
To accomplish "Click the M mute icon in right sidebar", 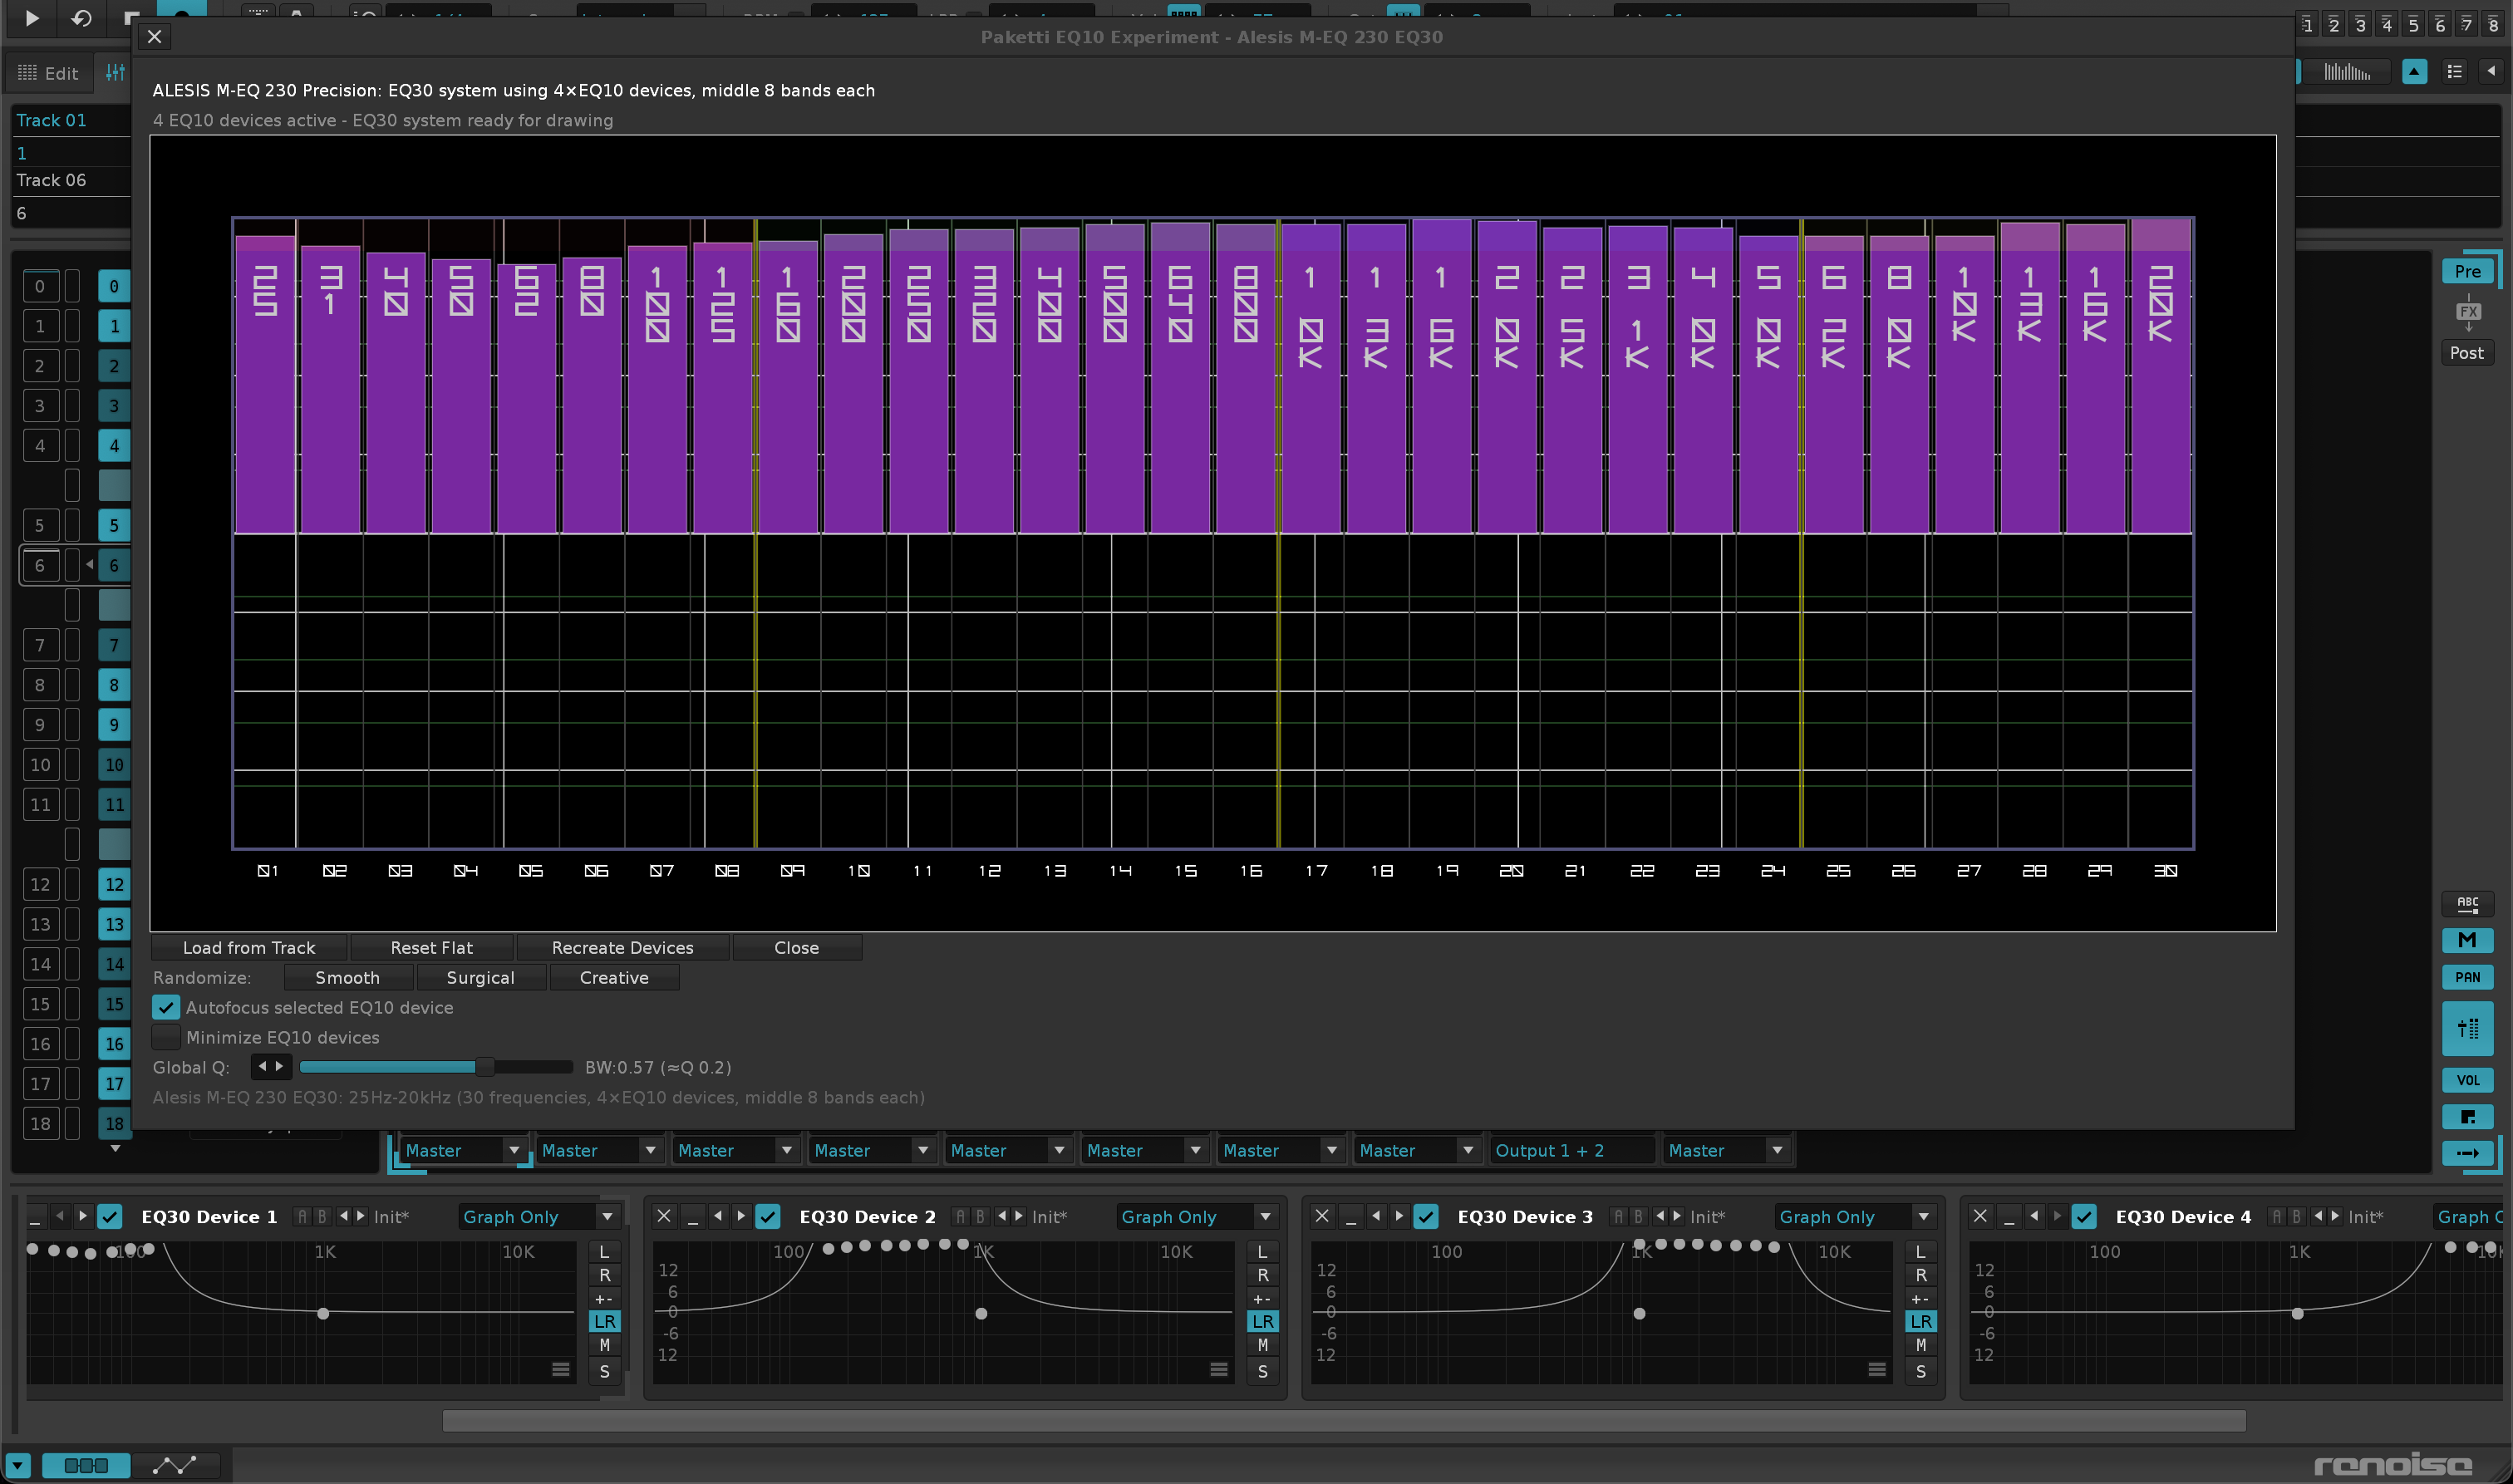I will click(x=2467, y=940).
